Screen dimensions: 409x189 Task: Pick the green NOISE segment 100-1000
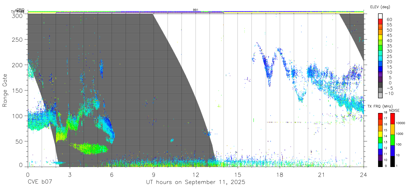[392, 140]
